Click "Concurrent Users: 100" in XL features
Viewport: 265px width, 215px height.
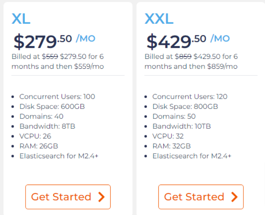(57, 97)
